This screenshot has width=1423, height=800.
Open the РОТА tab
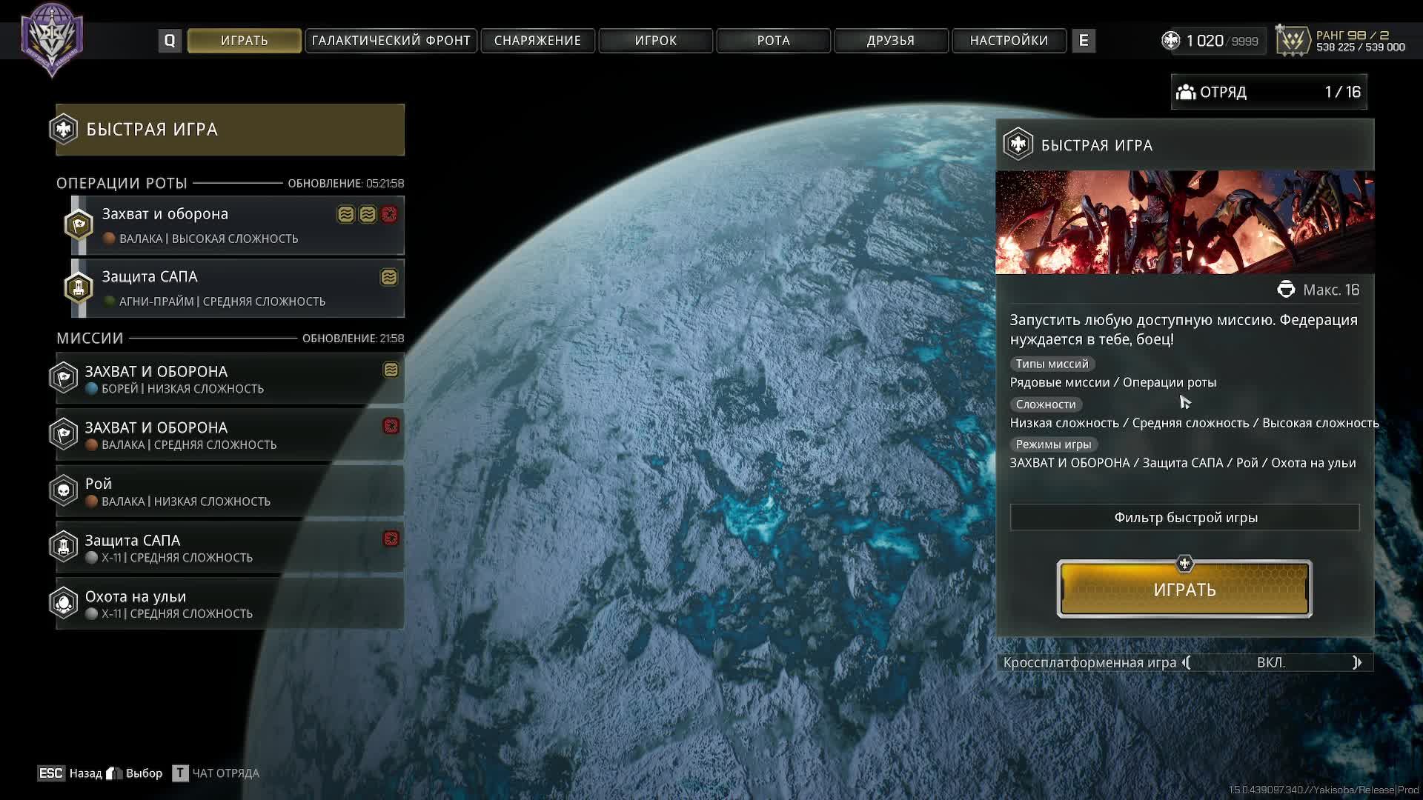point(773,41)
